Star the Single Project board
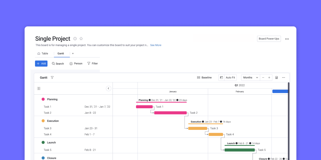 (x=81, y=39)
